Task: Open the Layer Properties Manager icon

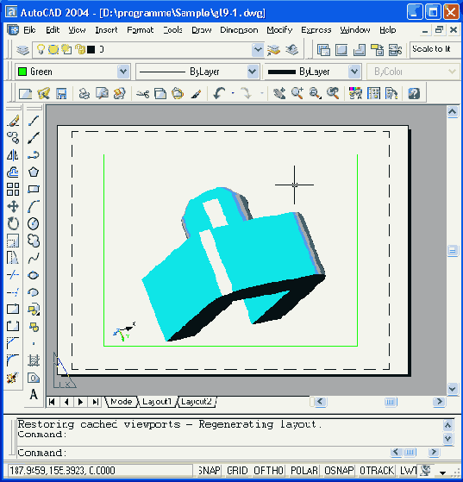Action: click(22, 50)
